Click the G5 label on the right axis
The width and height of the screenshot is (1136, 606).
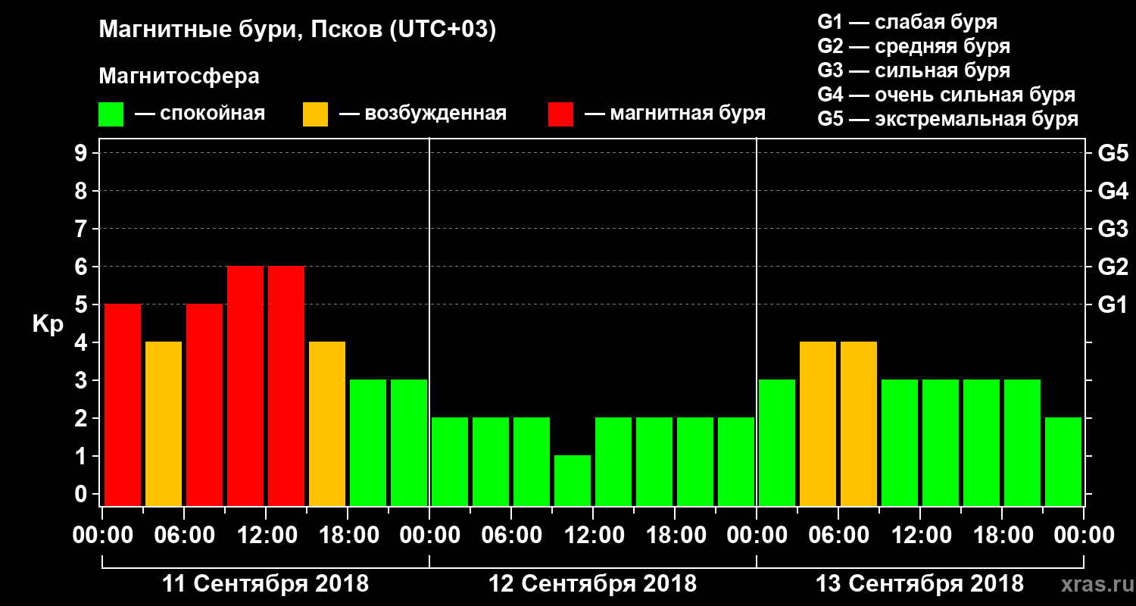click(1113, 154)
